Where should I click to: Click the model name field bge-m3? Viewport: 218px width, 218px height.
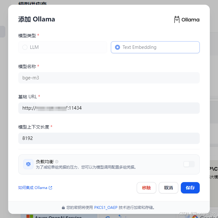109,78
